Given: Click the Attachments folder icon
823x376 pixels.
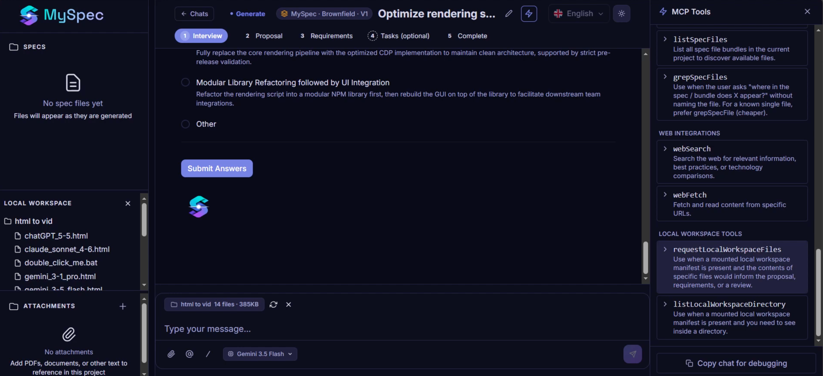Looking at the screenshot, I should coord(14,306).
